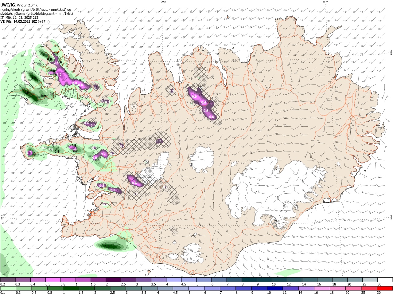The width and height of the screenshot is (393, 295).
Task: Click the '12' tick label on the rain legend
Action: pyautogui.click(x=285, y=293)
